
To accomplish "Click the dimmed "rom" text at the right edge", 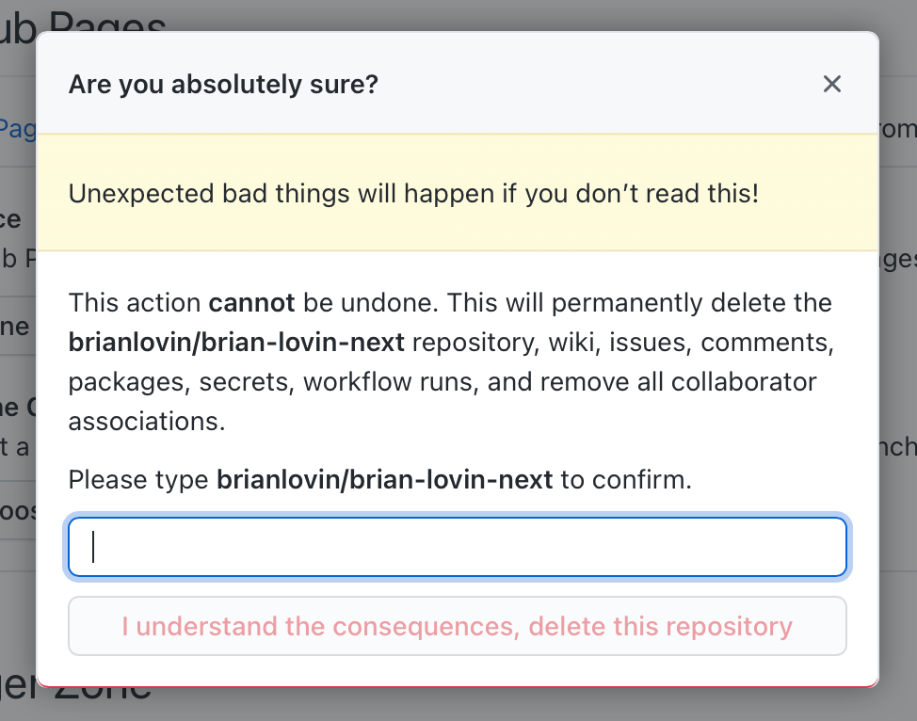I will coord(897,129).
